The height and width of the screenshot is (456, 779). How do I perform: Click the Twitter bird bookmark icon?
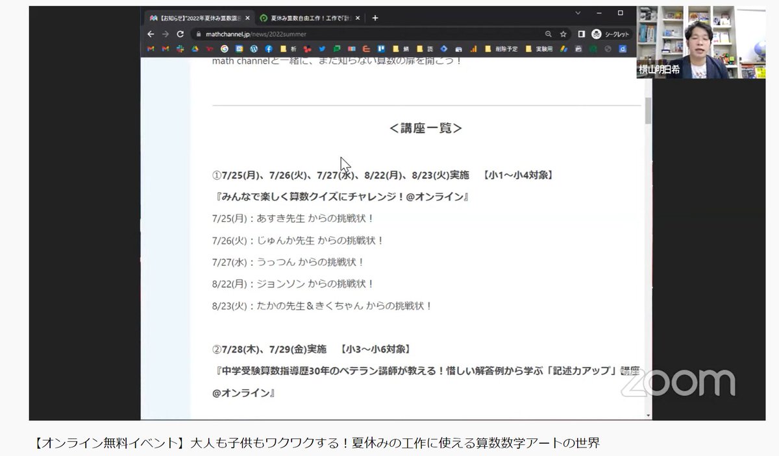point(321,49)
